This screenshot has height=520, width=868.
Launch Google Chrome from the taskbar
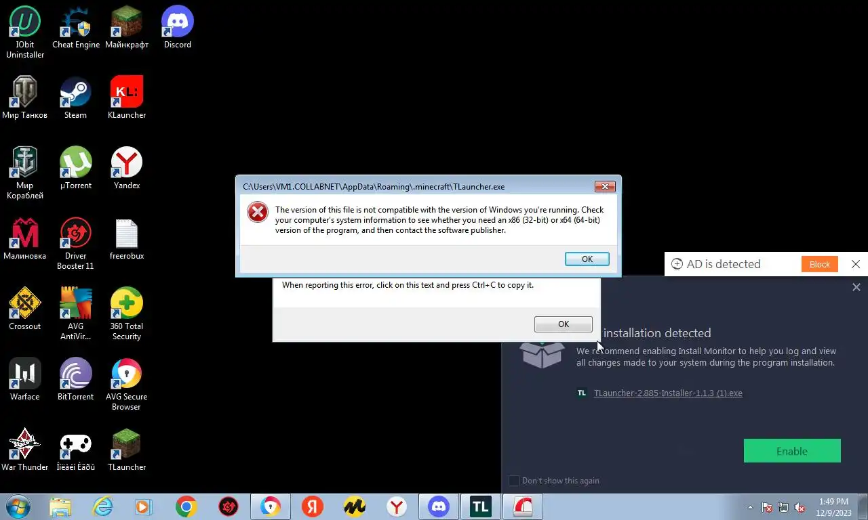[x=186, y=506]
